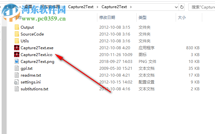Click the date 2010-11-26 10:09
Screen dimensions: 215x134
pyautogui.click(x=116, y=54)
